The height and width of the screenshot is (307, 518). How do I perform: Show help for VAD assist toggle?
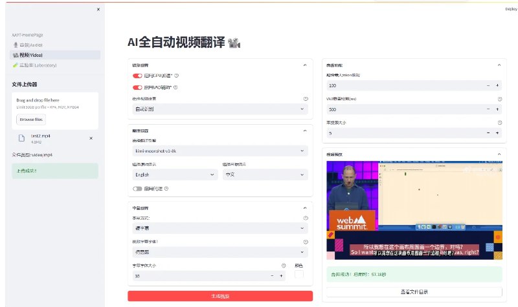(x=175, y=87)
